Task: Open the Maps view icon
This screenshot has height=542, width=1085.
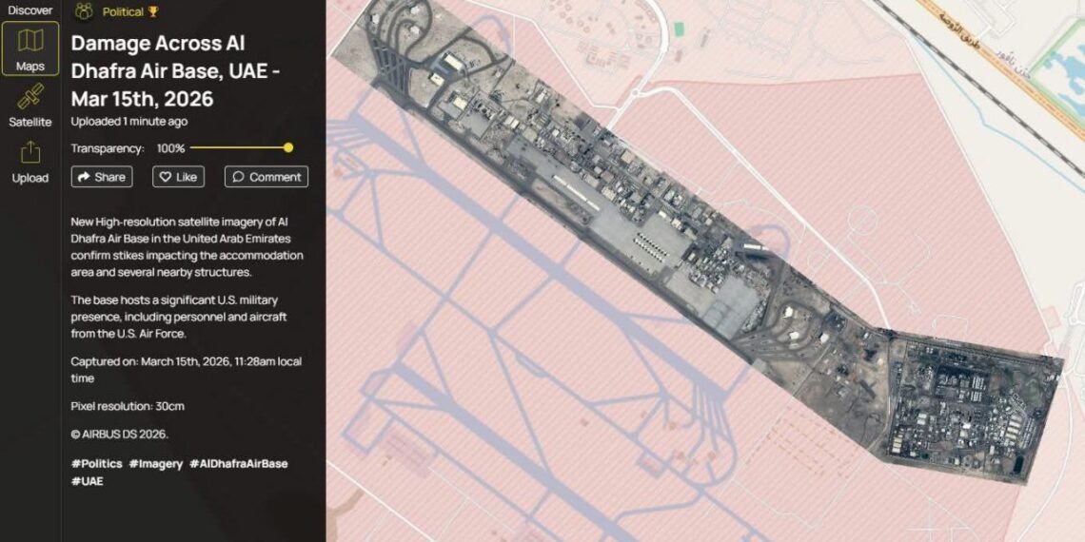Action: coord(30,41)
